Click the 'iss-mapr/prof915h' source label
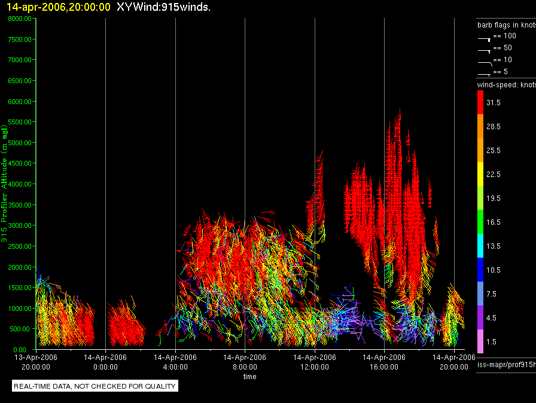 (507, 365)
